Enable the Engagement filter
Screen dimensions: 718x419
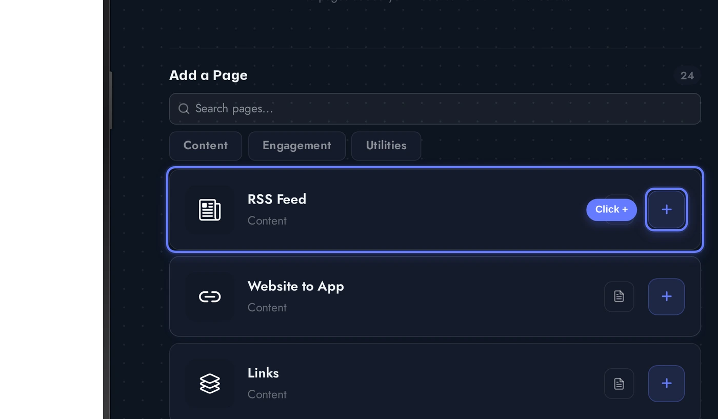[x=296, y=146]
